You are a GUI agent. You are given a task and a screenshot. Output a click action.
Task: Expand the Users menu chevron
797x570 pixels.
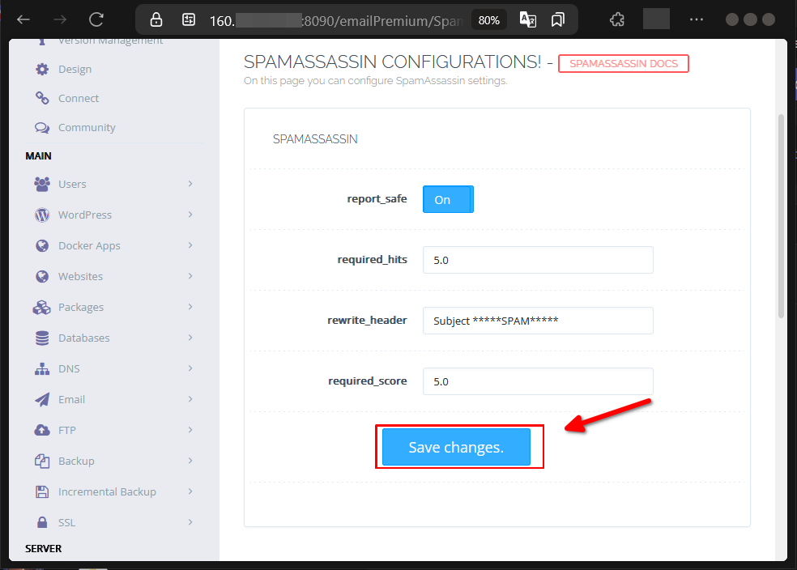tap(190, 184)
